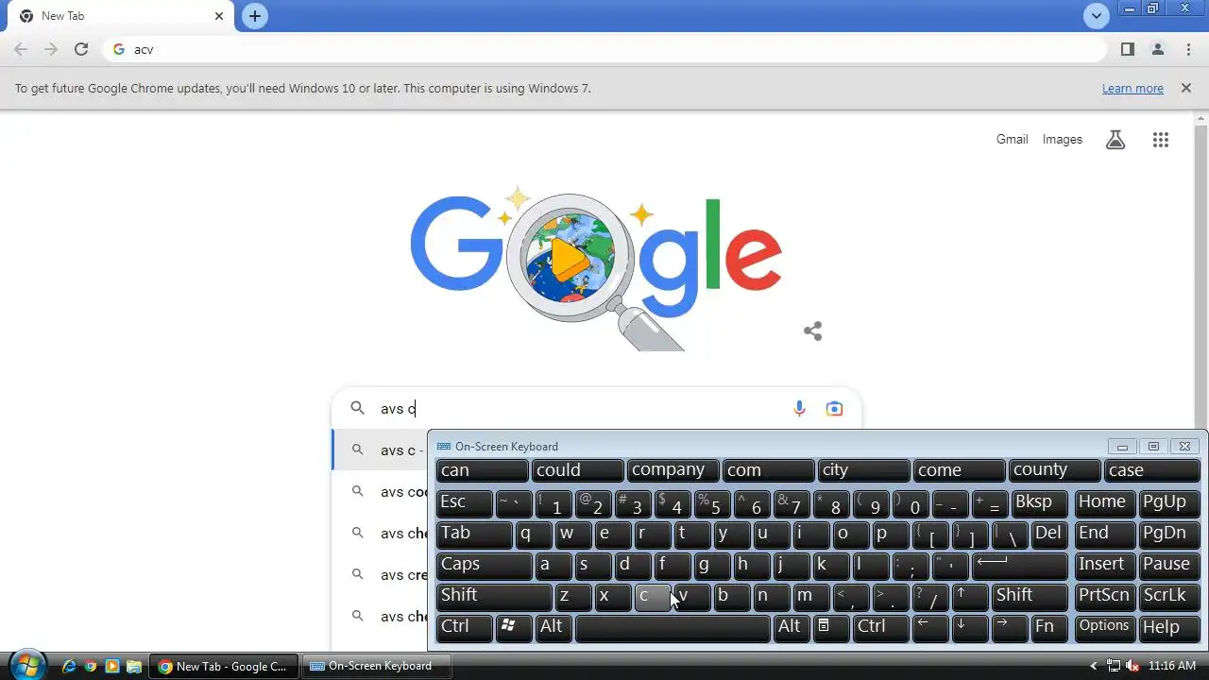Click the Enter key arrow on keyboard
The width and height of the screenshot is (1209, 680).
coord(1020,565)
